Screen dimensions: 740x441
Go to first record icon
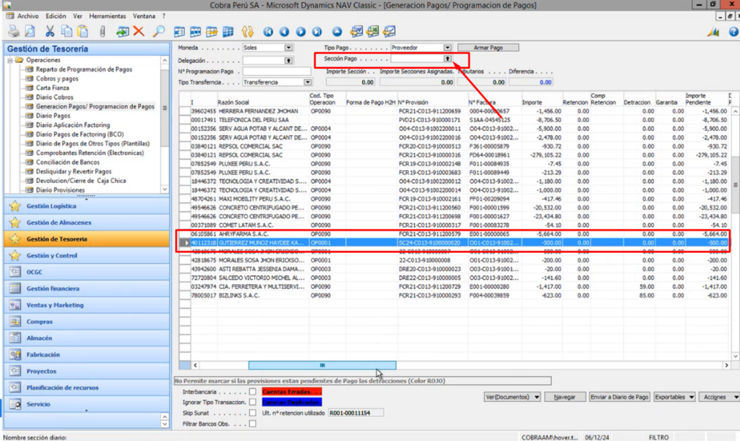click(268, 32)
